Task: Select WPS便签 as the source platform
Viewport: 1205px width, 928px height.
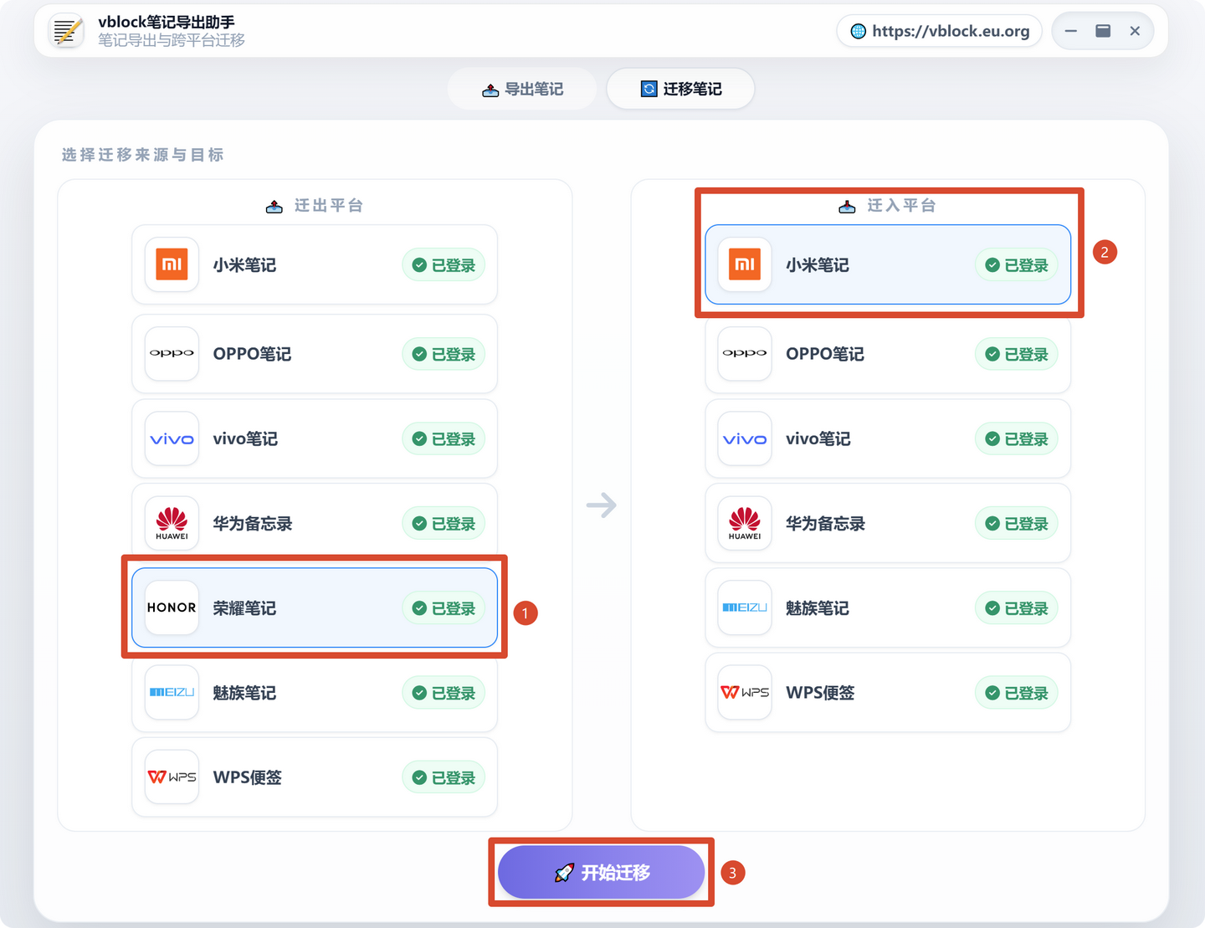Action: click(x=315, y=777)
